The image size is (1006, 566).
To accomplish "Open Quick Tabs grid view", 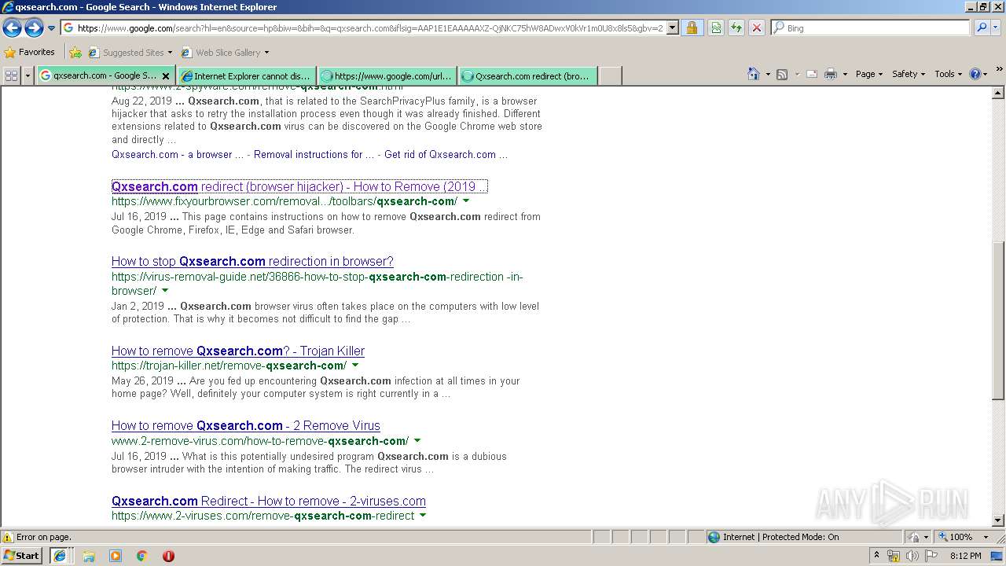I will [x=12, y=75].
